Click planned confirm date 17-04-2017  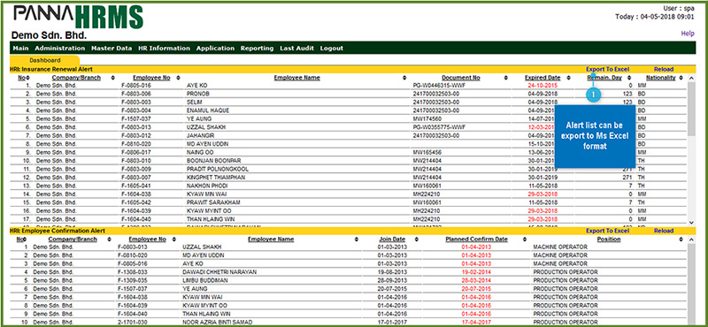[476, 323]
